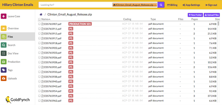Open the Billing menu item

pos(172,5)
